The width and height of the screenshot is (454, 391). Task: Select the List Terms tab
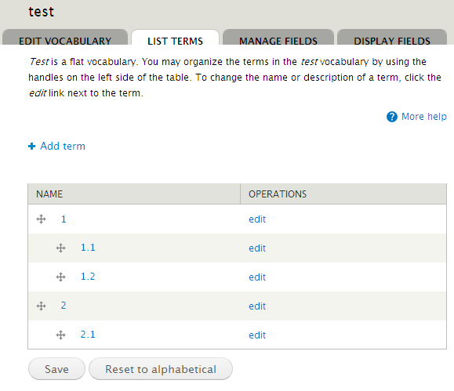pyautogui.click(x=175, y=38)
